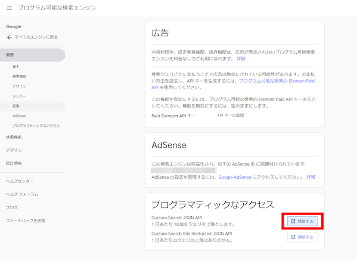The image size is (357, 261).
Task: Open 基本 sidebar subsection
Action: (x=16, y=67)
